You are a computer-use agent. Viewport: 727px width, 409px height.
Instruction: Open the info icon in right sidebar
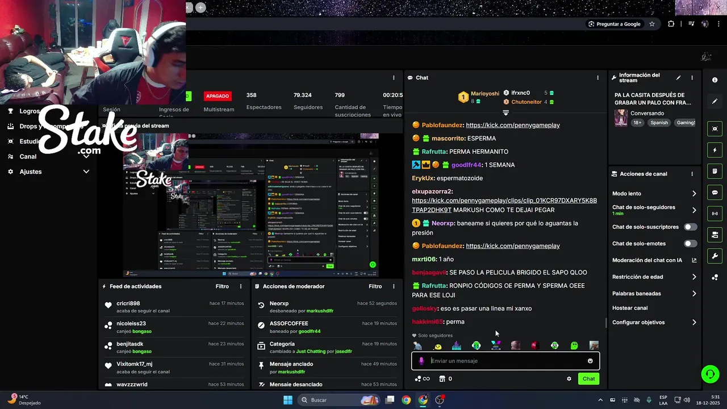[715, 80]
